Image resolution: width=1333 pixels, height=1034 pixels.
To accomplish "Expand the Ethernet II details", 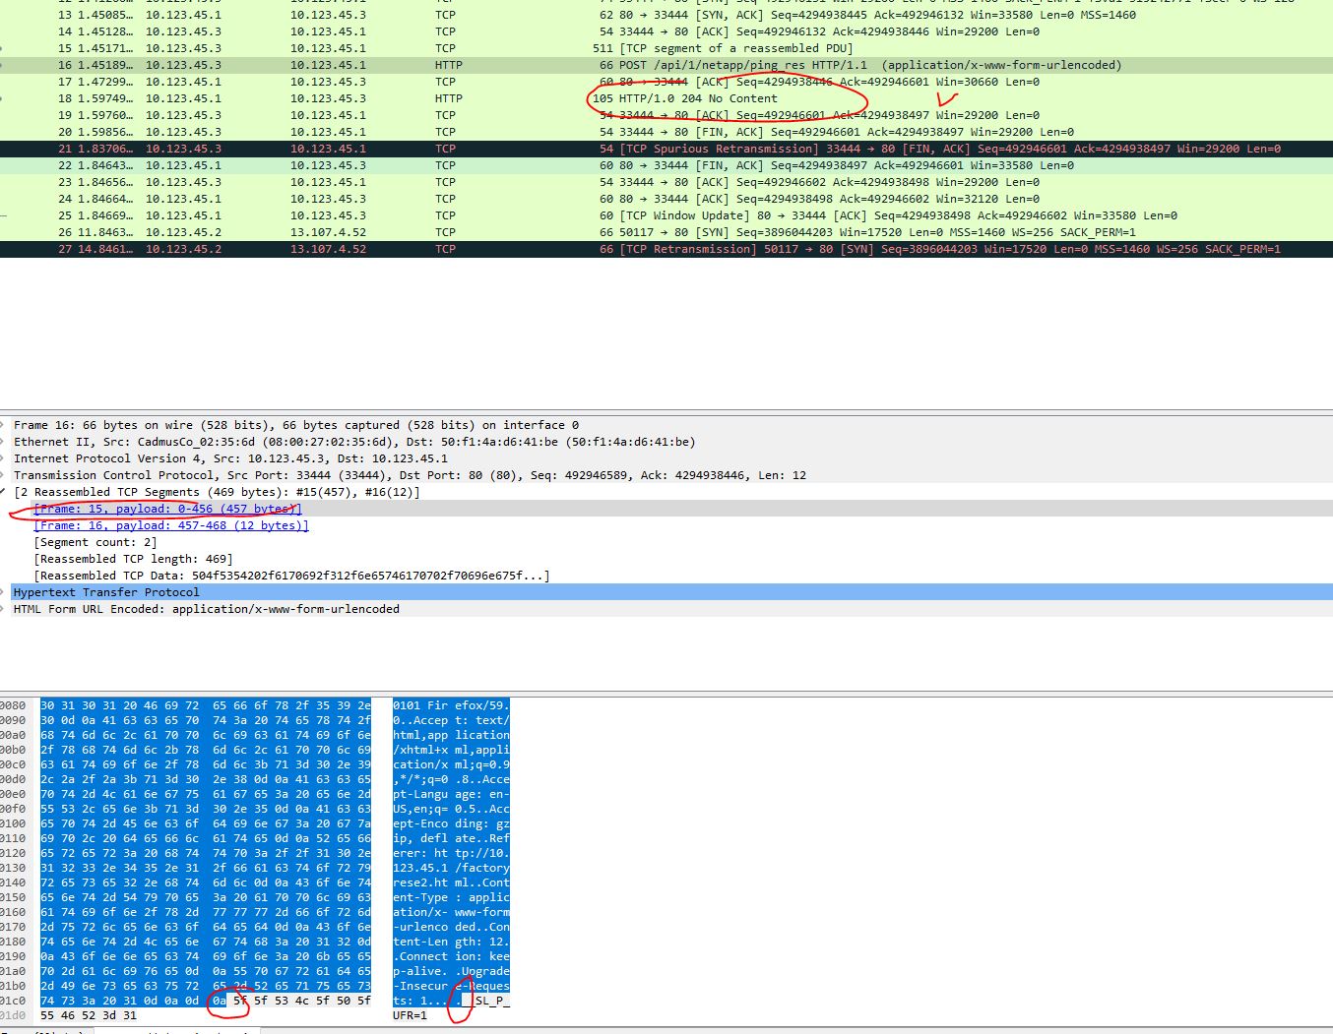I will [x=6, y=442].
